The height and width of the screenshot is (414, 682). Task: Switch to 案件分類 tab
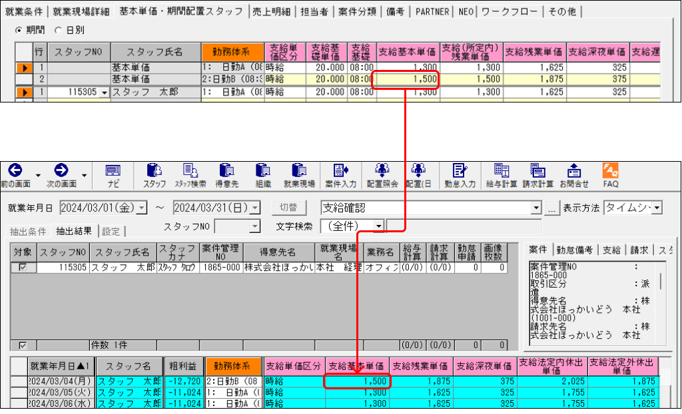(357, 12)
